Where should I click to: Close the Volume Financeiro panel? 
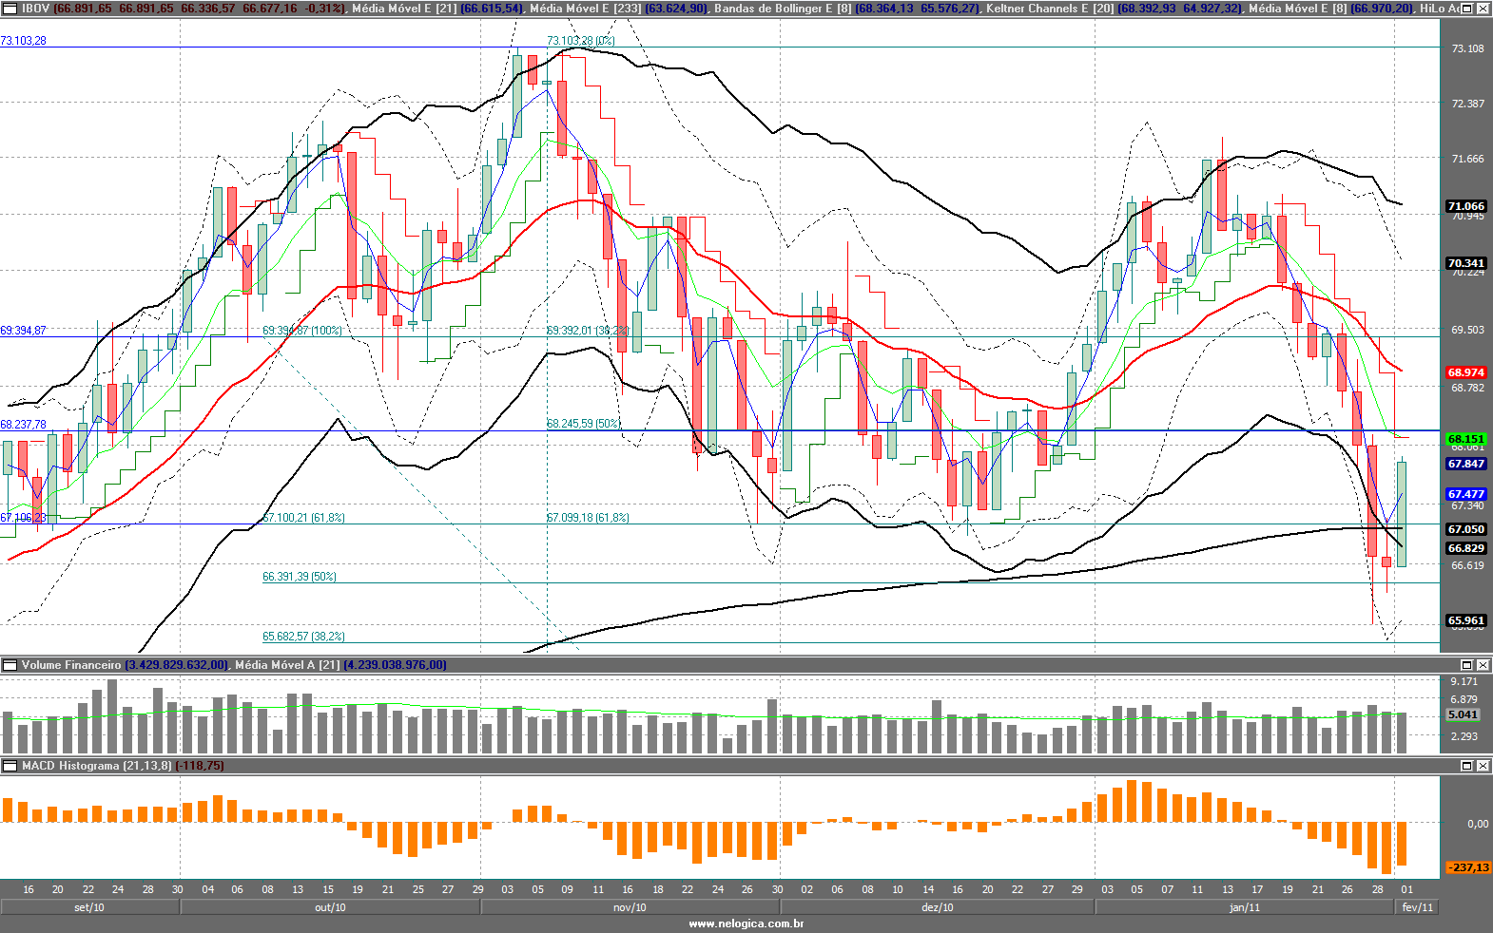(1483, 665)
